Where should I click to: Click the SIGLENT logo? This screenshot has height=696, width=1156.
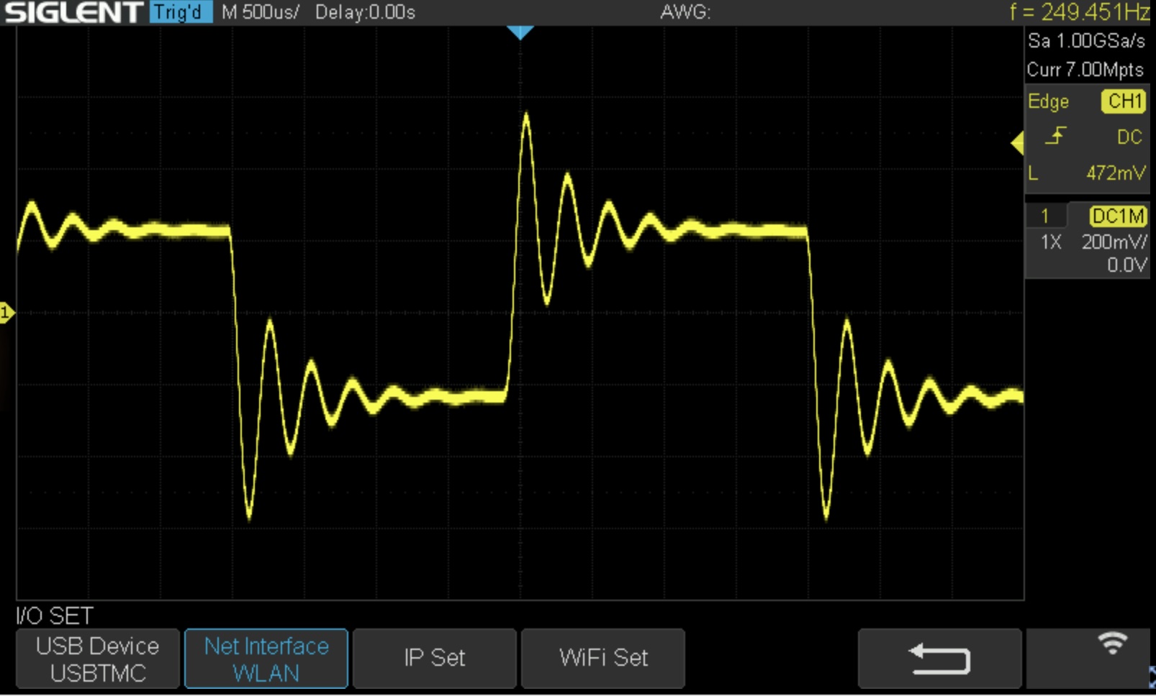[73, 12]
